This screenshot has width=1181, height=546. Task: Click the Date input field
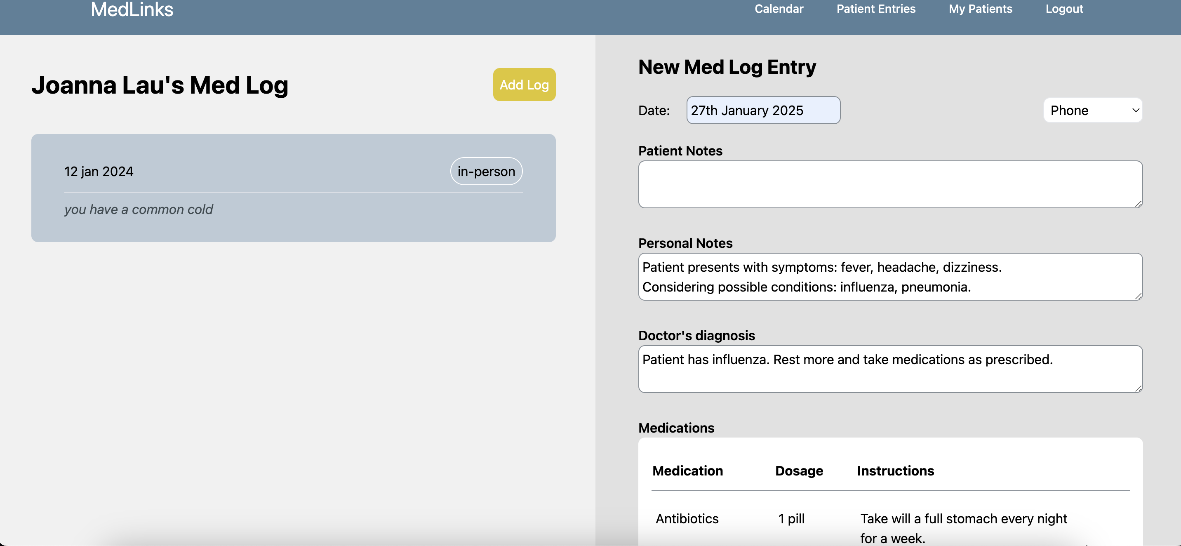click(763, 110)
